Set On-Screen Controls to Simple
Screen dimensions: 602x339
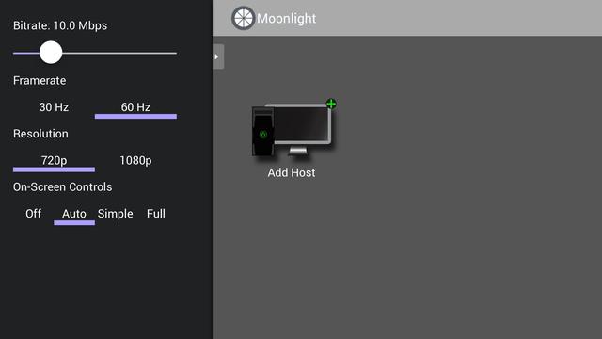click(115, 214)
